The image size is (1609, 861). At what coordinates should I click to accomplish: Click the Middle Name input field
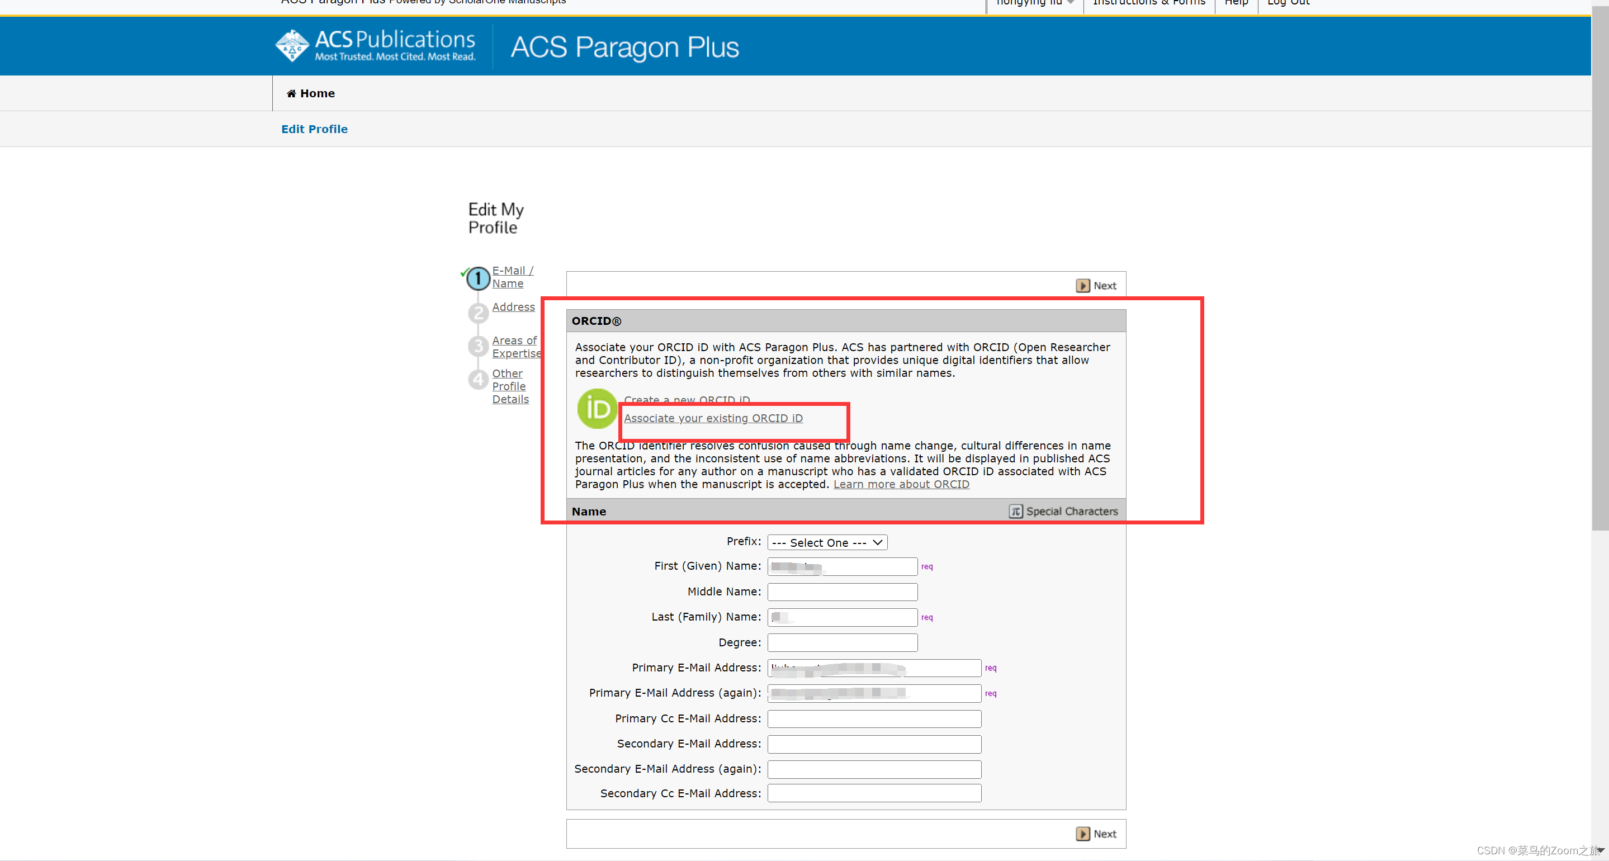(842, 591)
